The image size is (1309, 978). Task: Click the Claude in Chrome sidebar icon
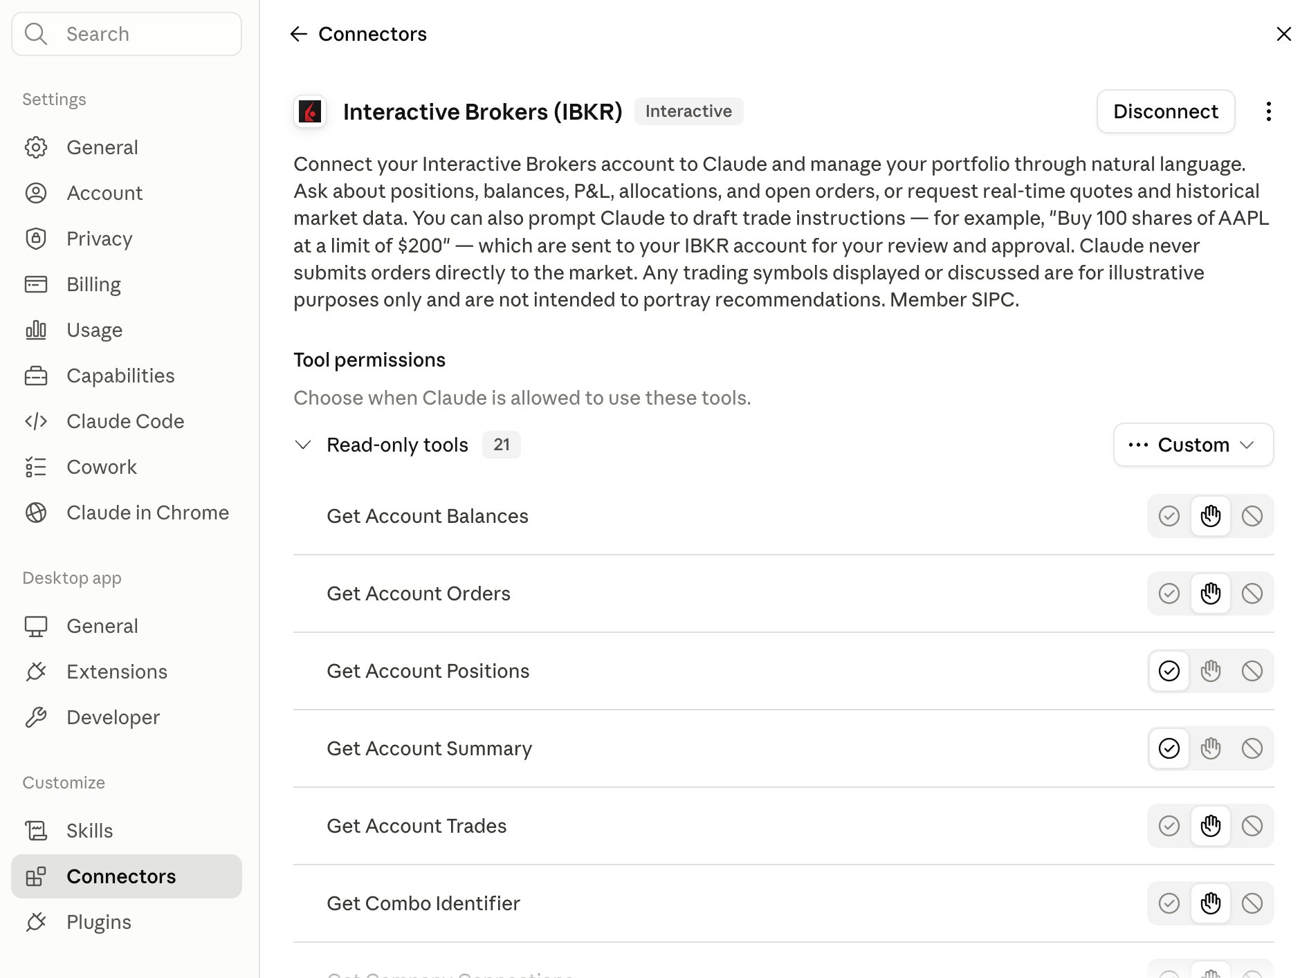point(36,513)
